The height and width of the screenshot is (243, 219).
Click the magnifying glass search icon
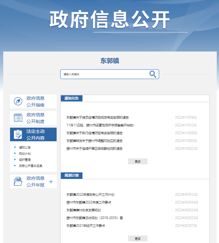(153, 74)
